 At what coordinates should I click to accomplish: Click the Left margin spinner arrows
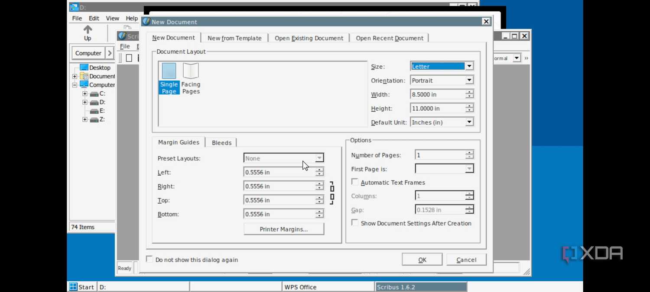tap(319, 172)
